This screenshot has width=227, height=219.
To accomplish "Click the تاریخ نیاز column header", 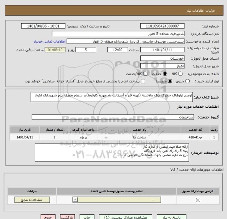I will [25, 130].
